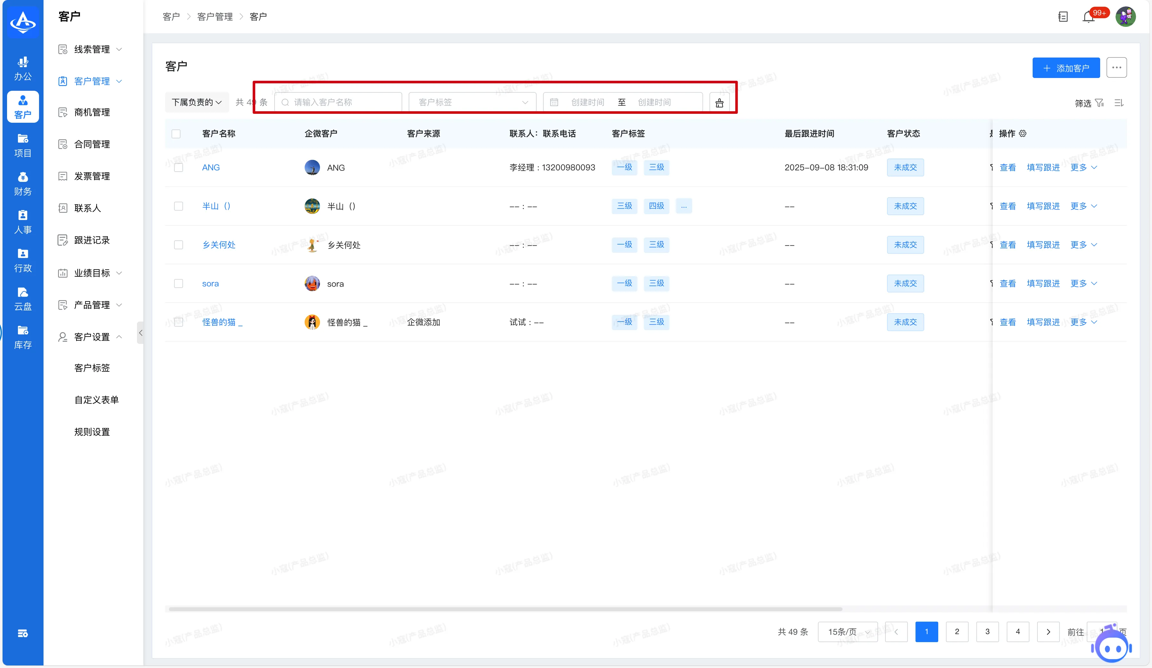This screenshot has width=1152, height=668.
Task: Click the 添加客户 button
Action: (1066, 68)
